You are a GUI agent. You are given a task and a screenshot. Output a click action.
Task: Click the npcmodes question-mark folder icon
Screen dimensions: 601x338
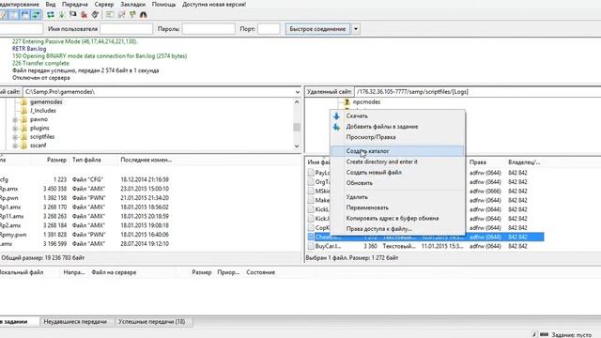(x=347, y=102)
